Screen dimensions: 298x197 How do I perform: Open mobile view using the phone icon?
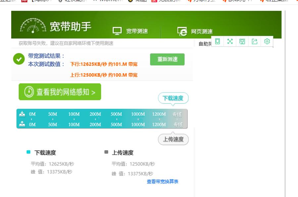pyautogui.click(x=218, y=41)
